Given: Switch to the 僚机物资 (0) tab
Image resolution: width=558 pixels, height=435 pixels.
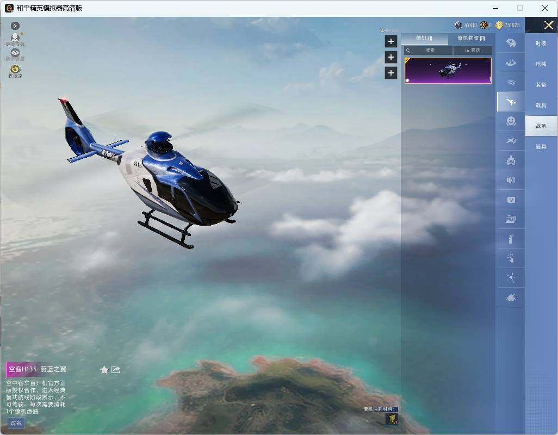Looking at the screenshot, I should [471, 38].
